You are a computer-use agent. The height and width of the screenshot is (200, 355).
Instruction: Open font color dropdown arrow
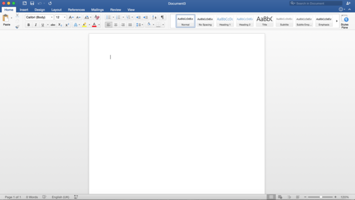(x=99, y=24)
